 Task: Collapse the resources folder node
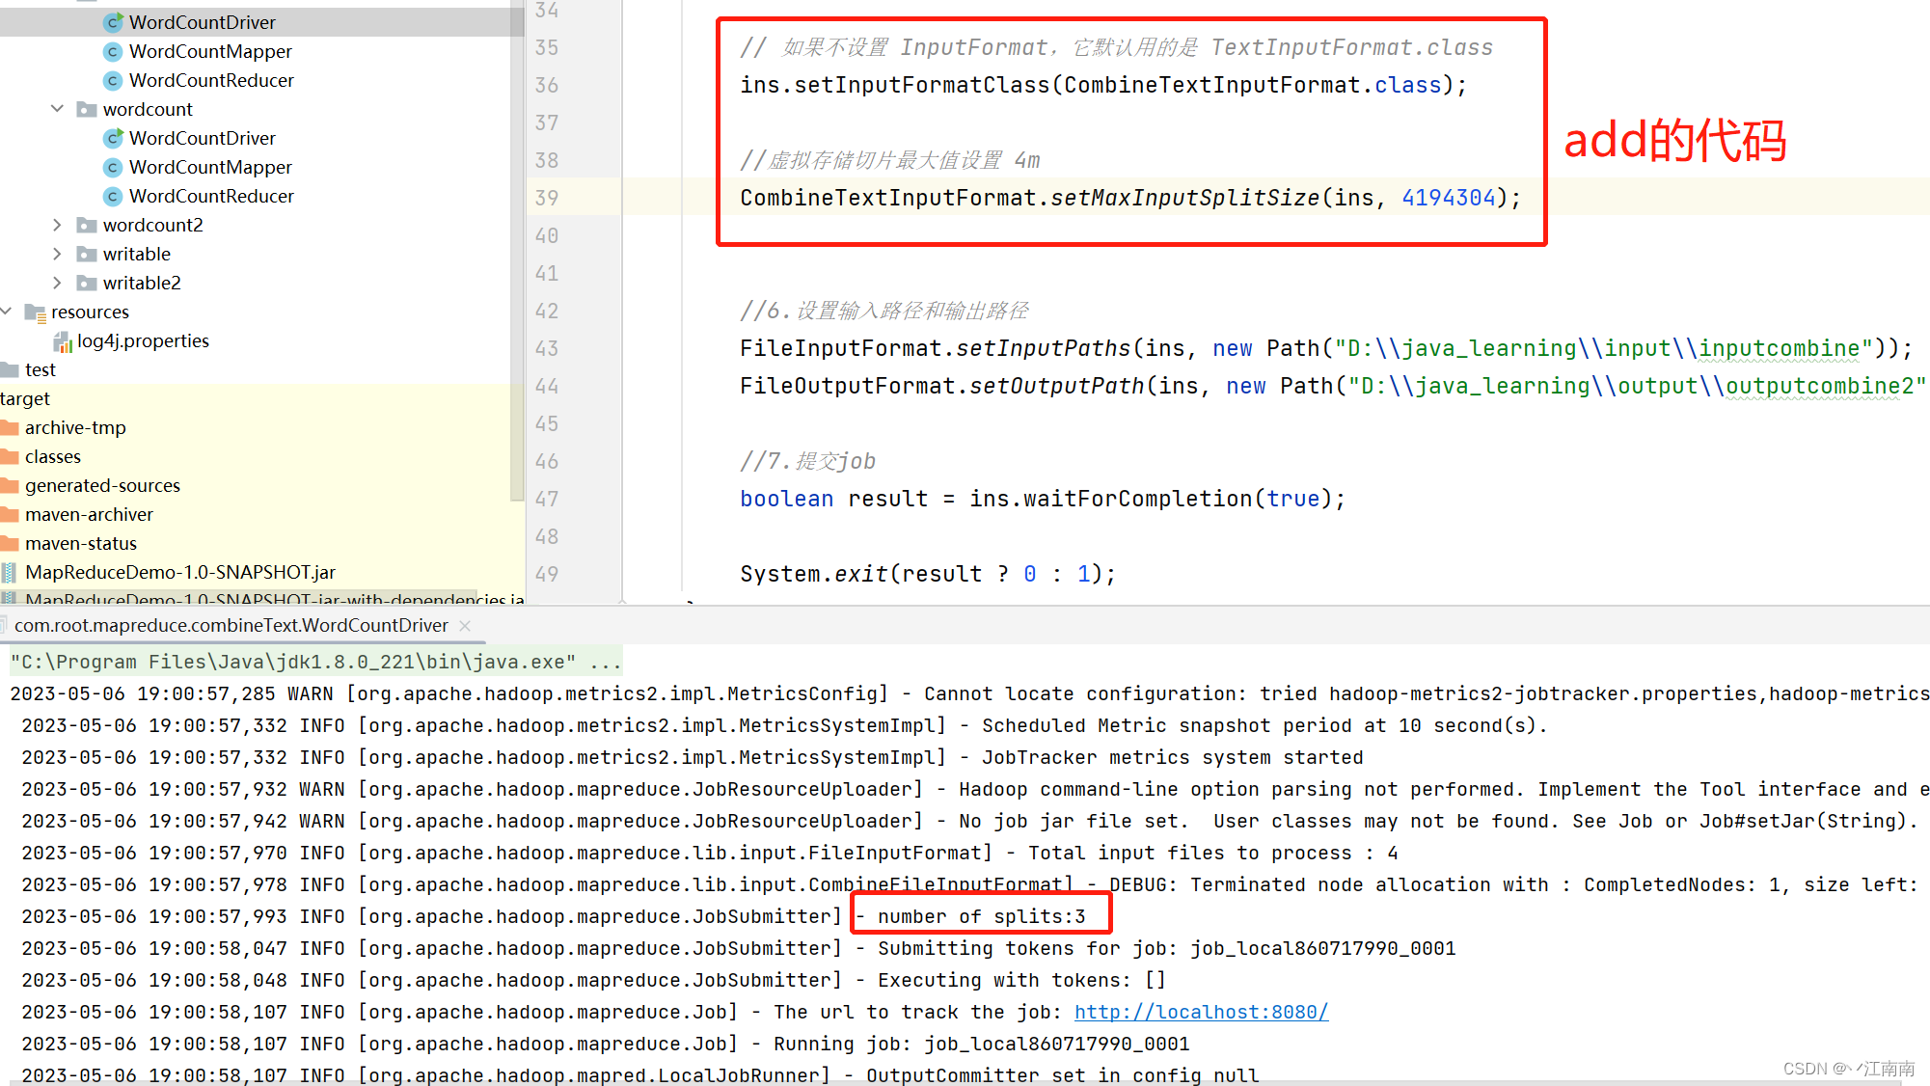tap(7, 311)
